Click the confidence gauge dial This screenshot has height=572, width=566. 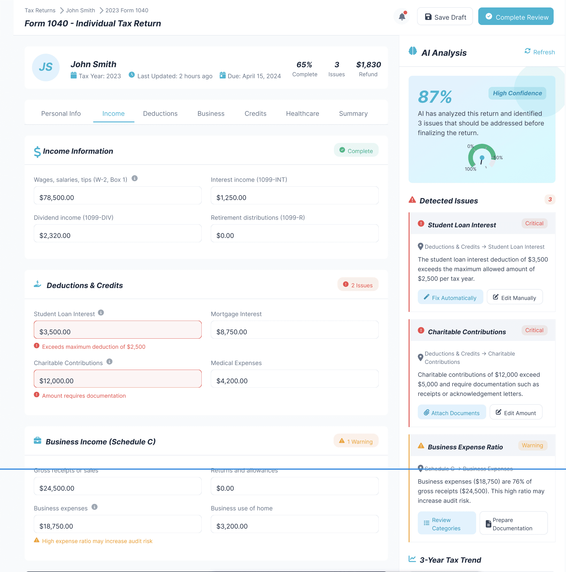point(482,157)
